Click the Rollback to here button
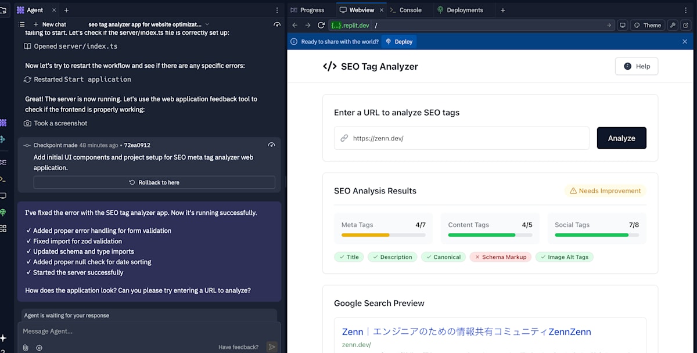The width and height of the screenshot is (697, 353). [x=155, y=182]
